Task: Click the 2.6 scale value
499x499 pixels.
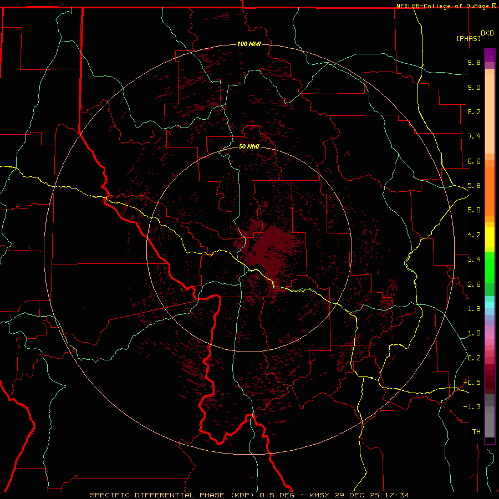Action: [x=474, y=284]
